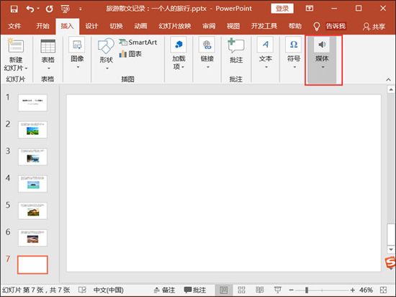Undo the last action
This screenshot has width=396, height=297.
30,9
